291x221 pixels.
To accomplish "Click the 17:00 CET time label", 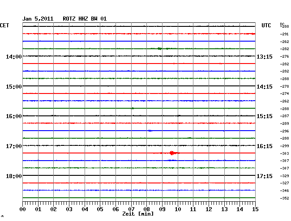I will (14, 146).
